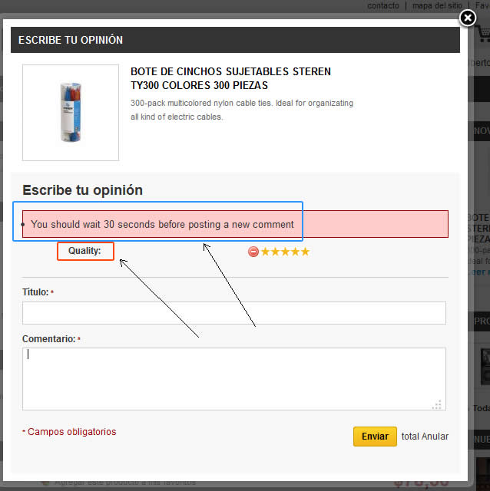Click into the Título input field

coord(234,313)
